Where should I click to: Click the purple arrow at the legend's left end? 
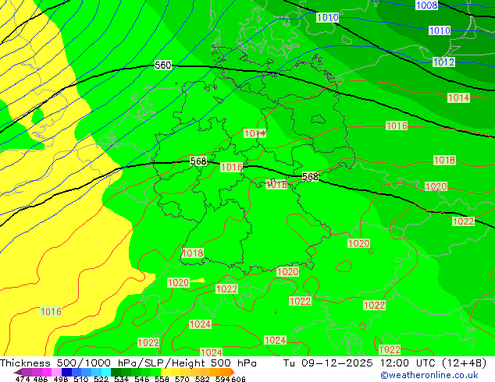18,372
